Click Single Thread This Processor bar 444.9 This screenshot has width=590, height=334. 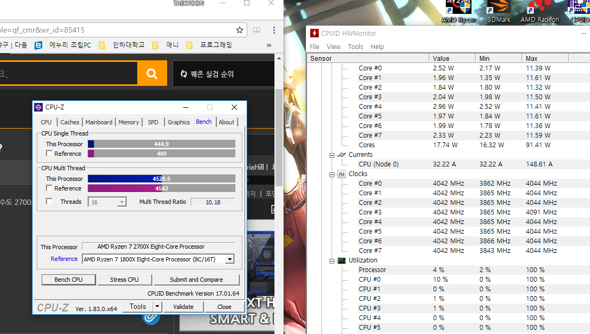(x=161, y=144)
